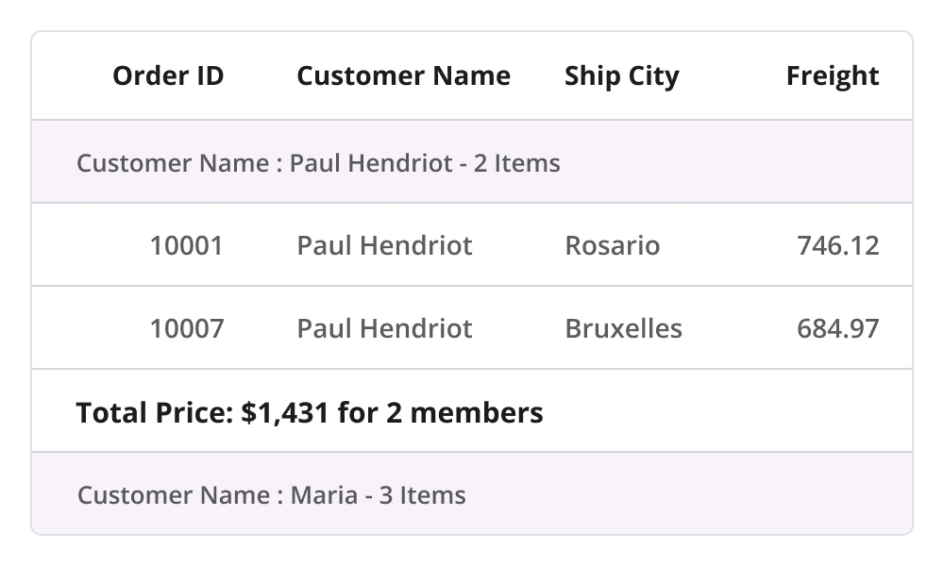The width and height of the screenshot is (944, 566).
Task: Click the $1,431 total price amount
Action: [x=280, y=412]
